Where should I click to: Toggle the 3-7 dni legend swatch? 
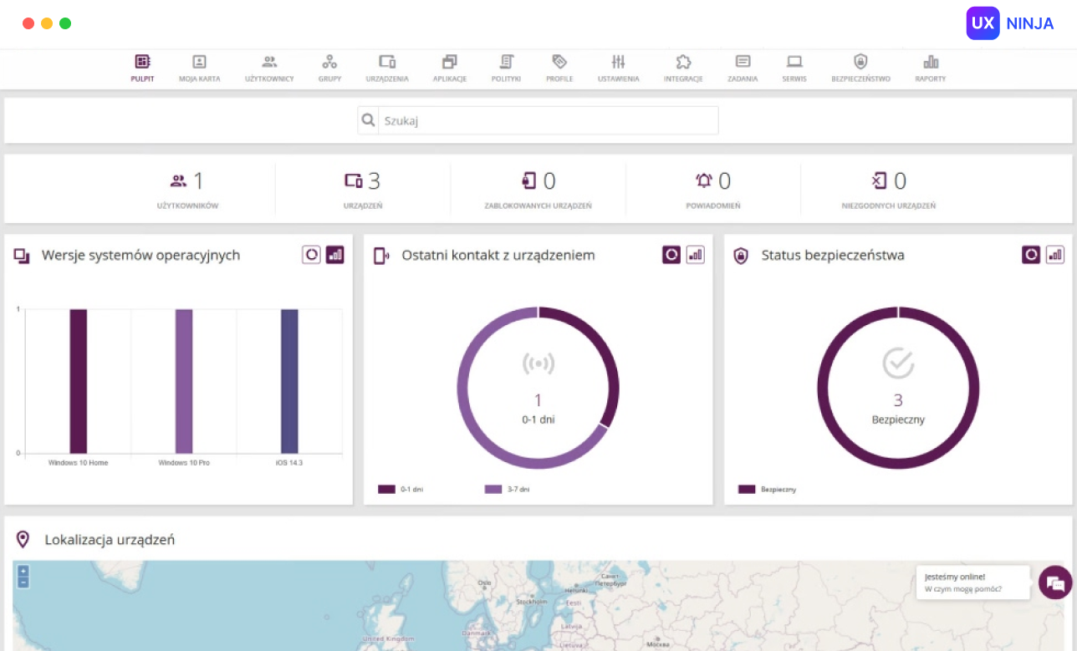click(493, 489)
